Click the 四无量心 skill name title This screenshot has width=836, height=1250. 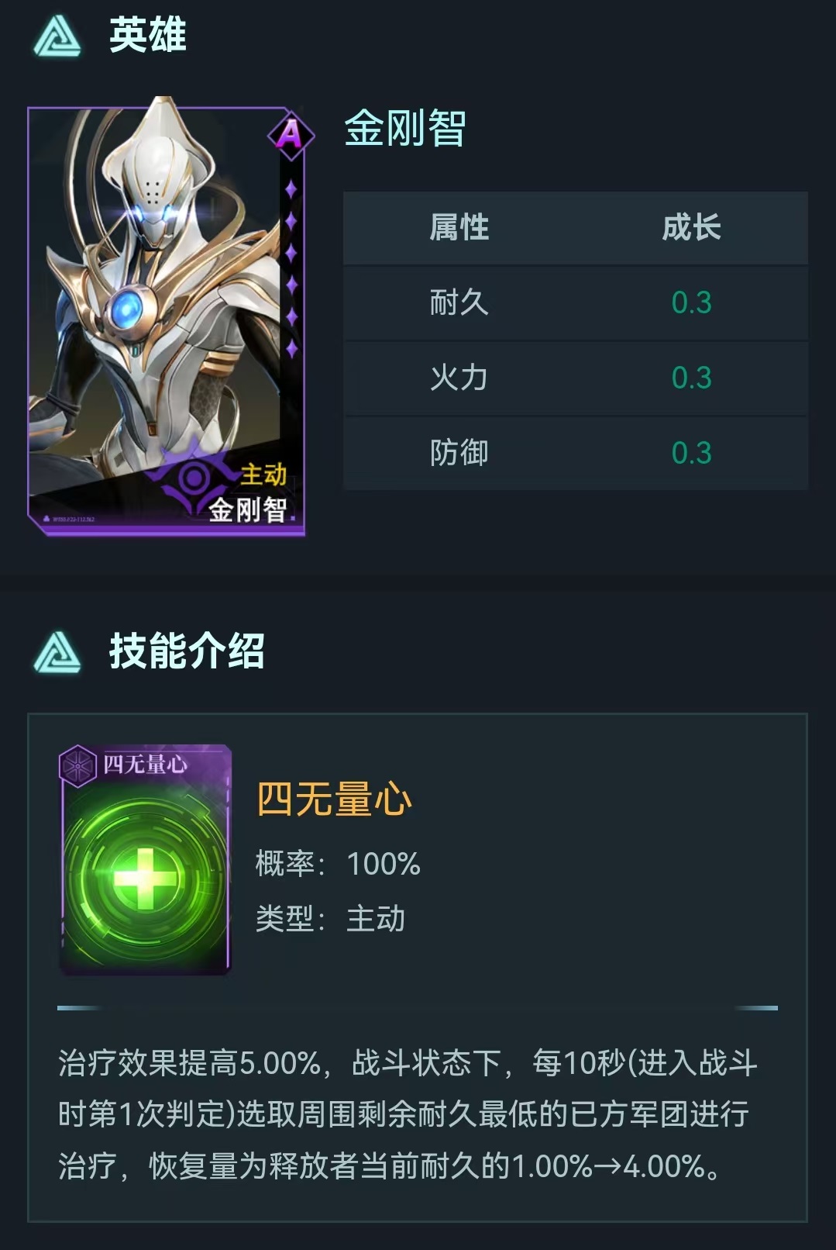334,799
